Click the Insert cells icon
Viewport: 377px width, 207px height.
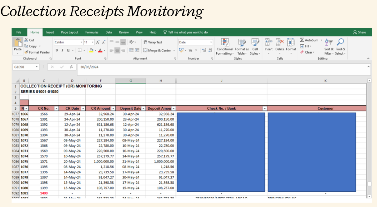point(269,42)
